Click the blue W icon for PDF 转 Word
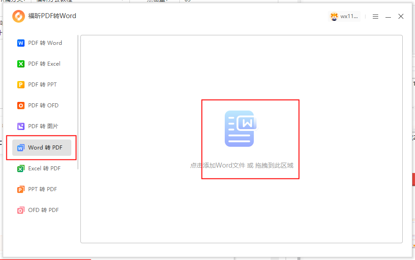This screenshot has width=415, height=260. (21, 43)
